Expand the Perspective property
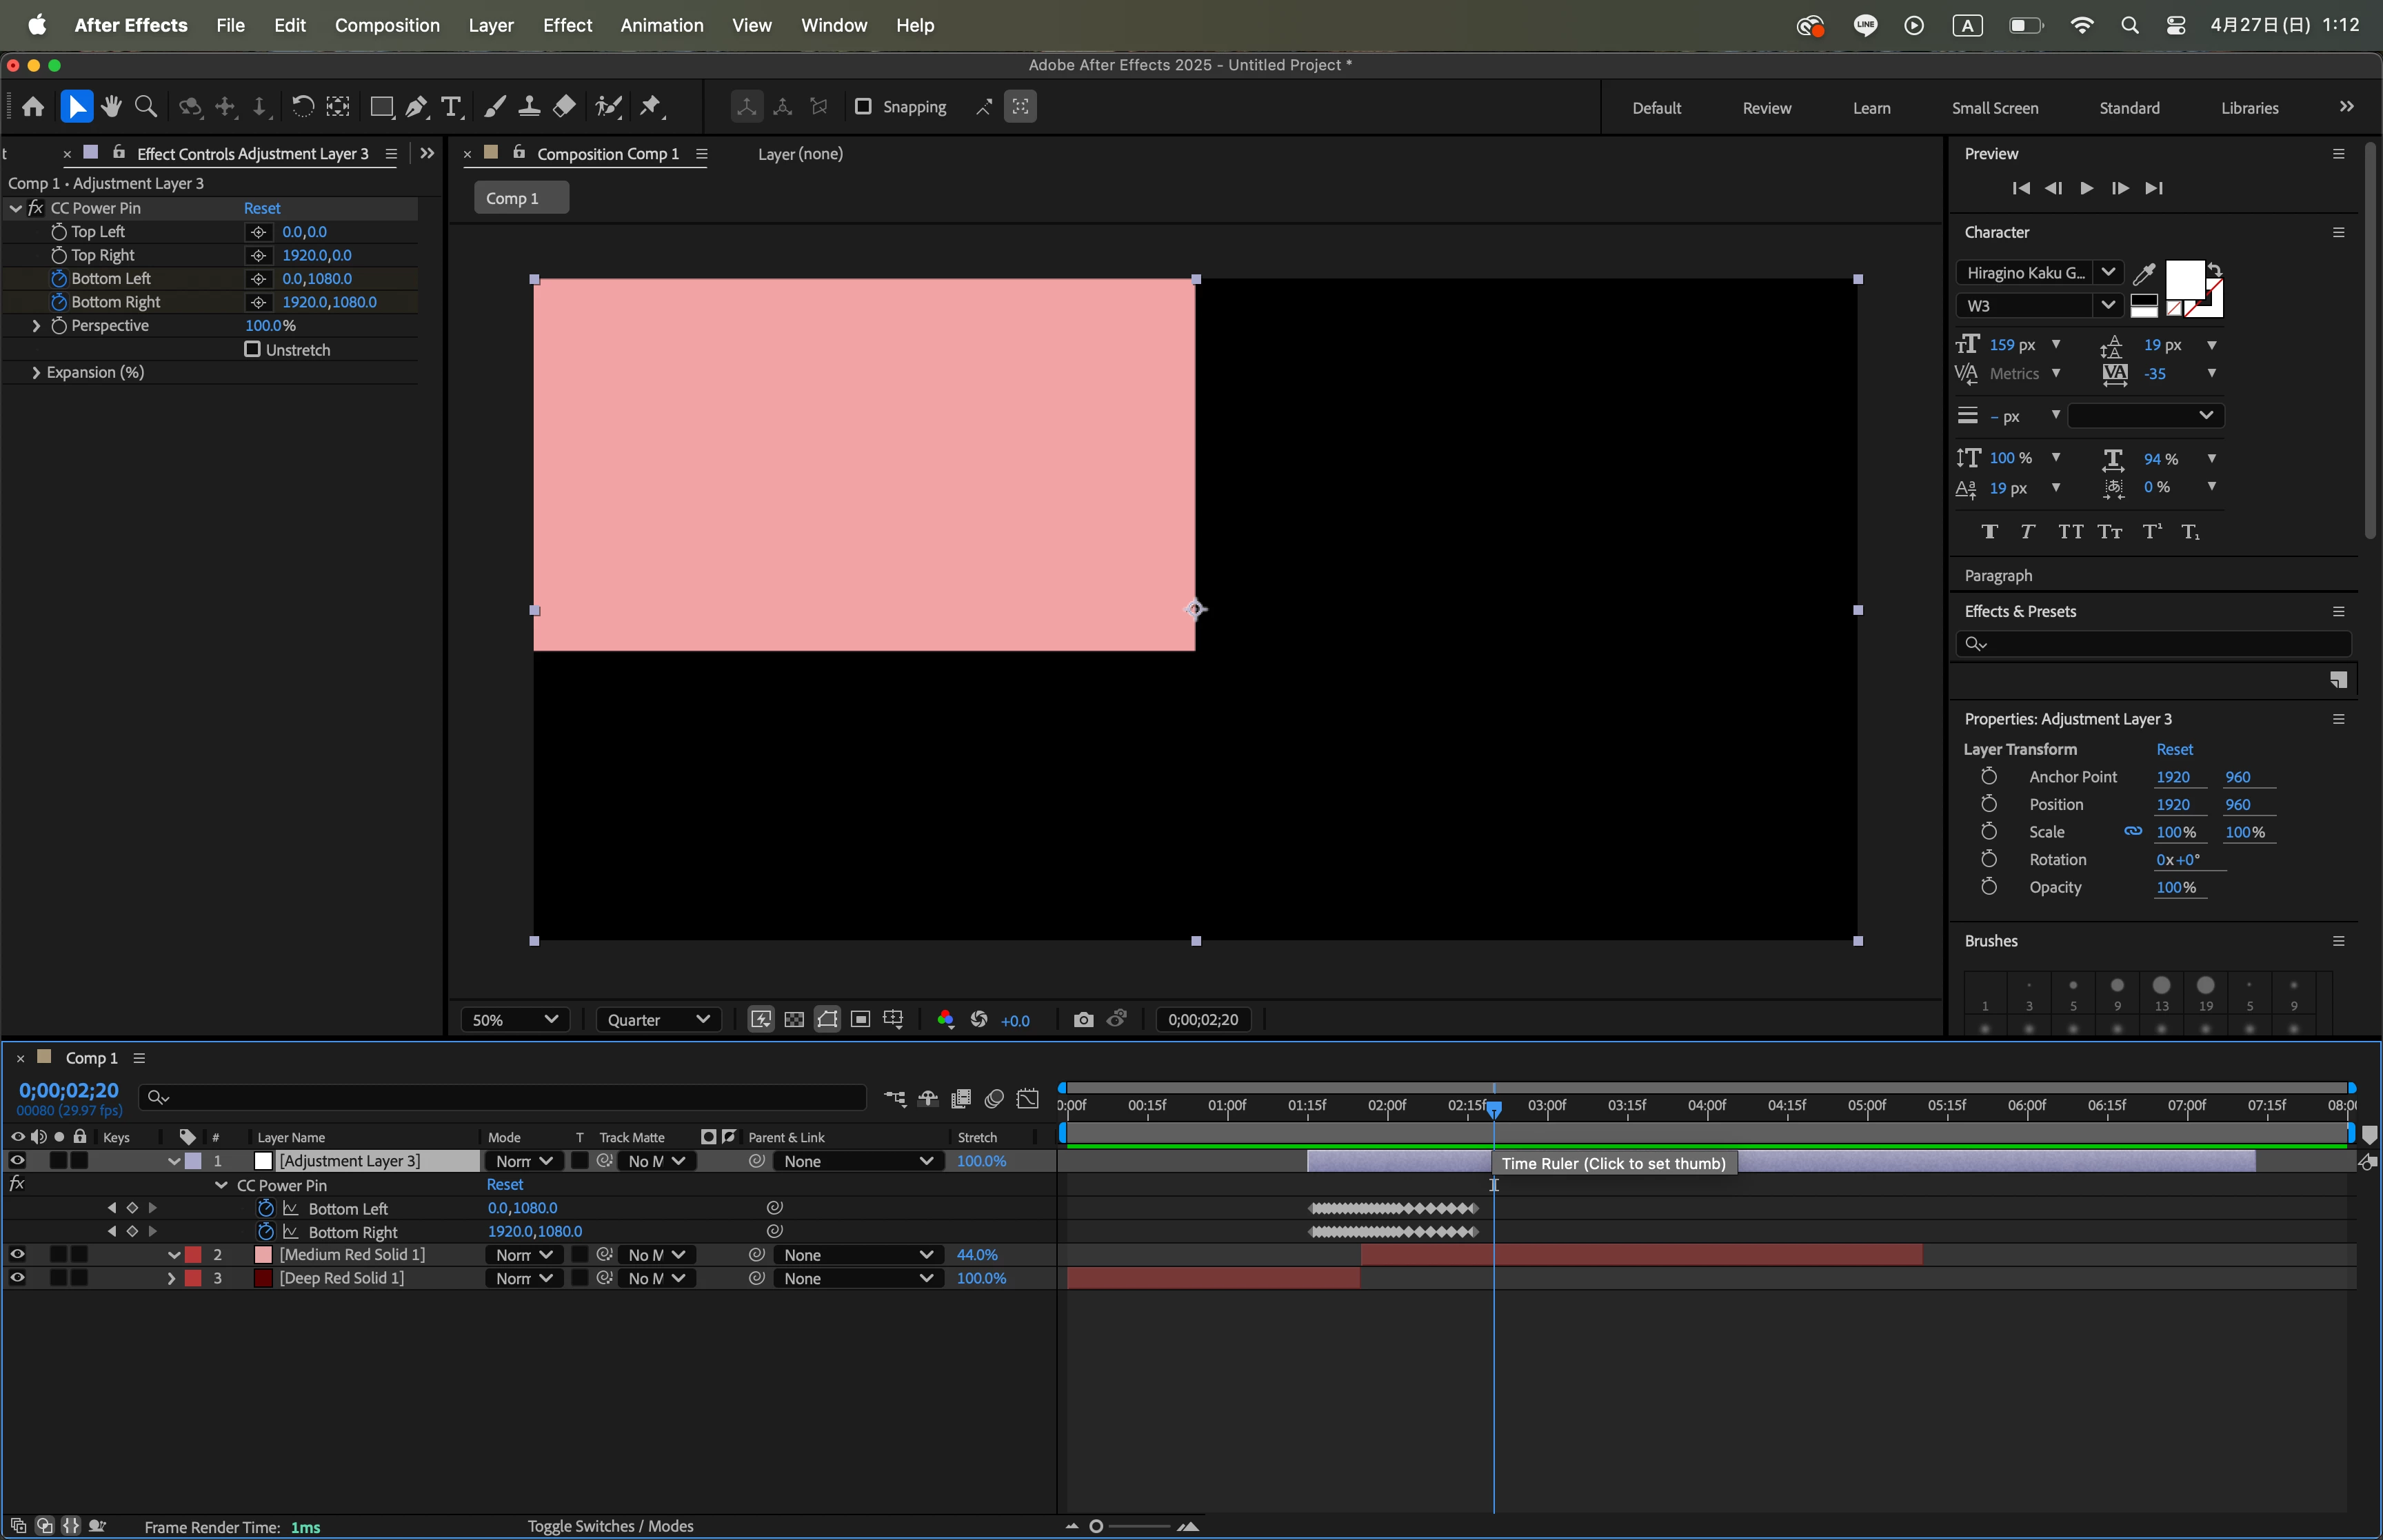The image size is (2383, 1540). [36, 326]
